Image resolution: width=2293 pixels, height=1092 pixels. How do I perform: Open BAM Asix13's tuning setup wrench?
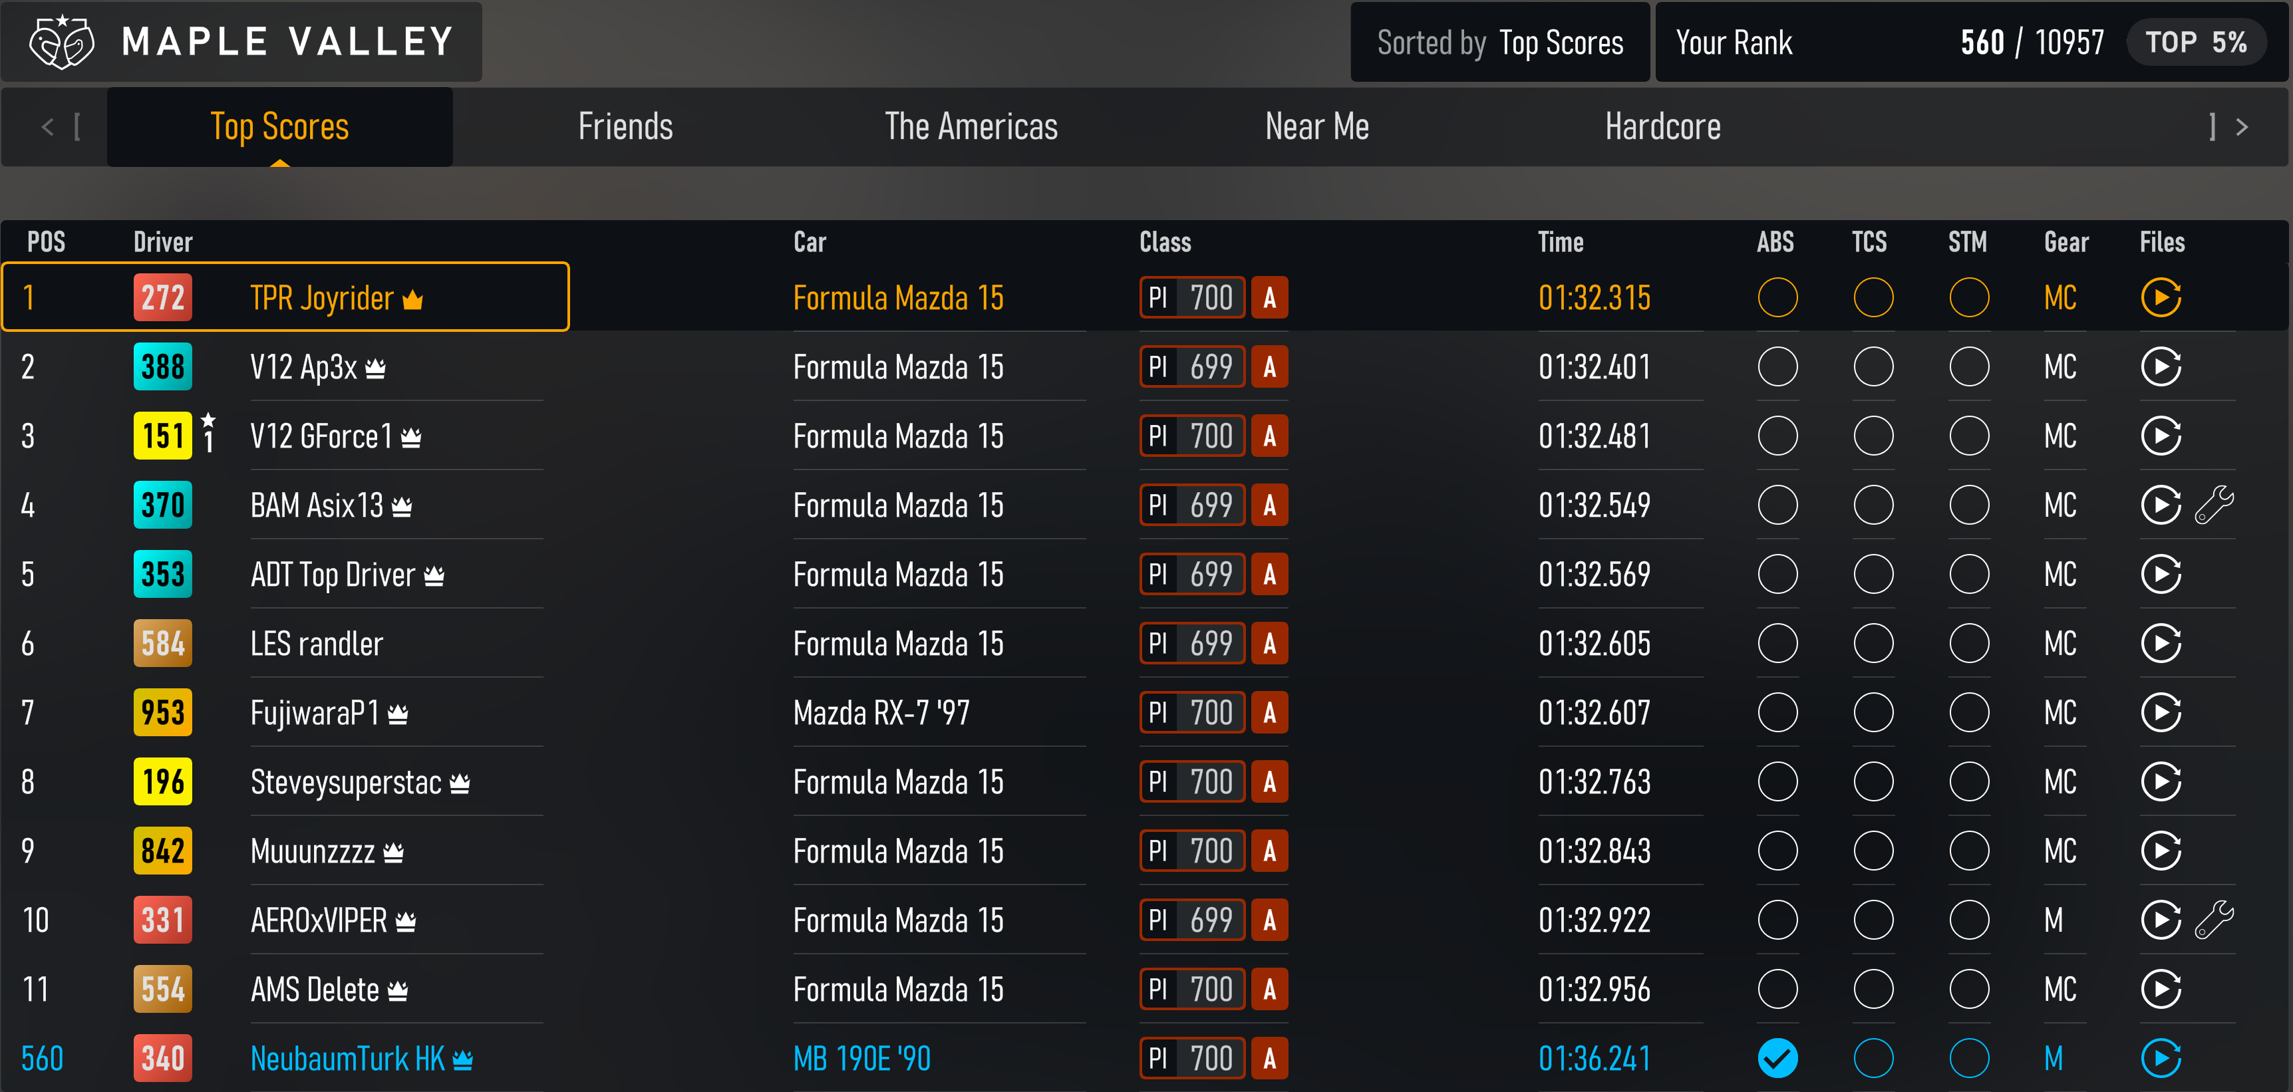pos(2217,505)
